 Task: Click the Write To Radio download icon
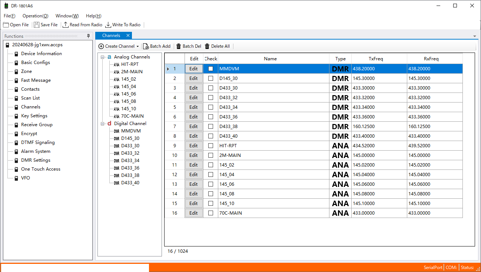(x=108, y=25)
